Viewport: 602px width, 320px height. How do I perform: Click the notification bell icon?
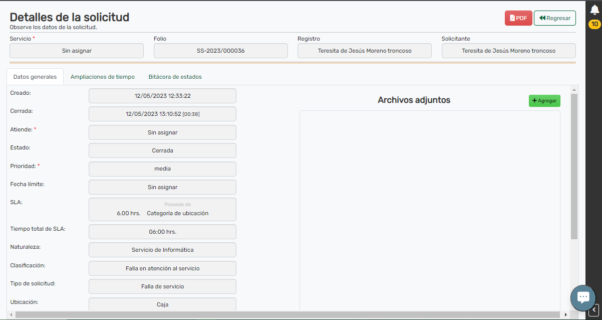pos(594,10)
